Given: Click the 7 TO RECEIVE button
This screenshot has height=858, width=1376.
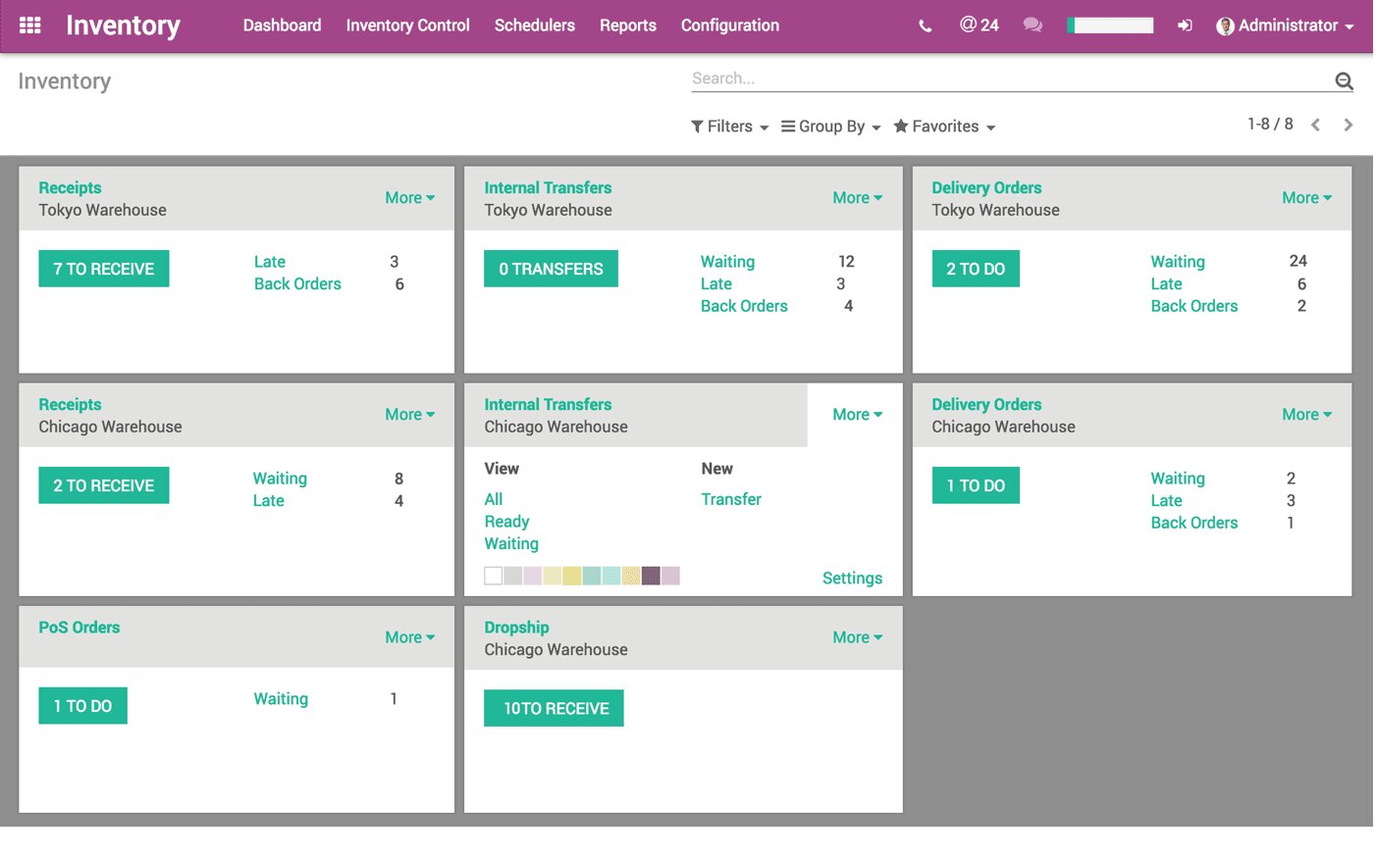Looking at the screenshot, I should [x=104, y=269].
